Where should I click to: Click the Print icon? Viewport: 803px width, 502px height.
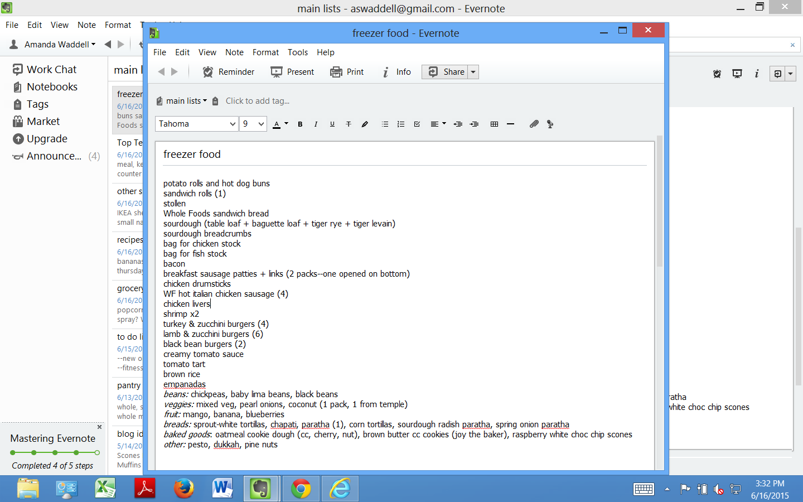pos(336,72)
